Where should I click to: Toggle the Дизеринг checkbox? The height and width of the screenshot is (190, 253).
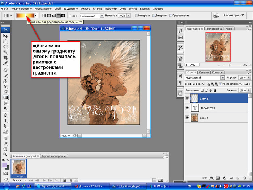(154, 16)
